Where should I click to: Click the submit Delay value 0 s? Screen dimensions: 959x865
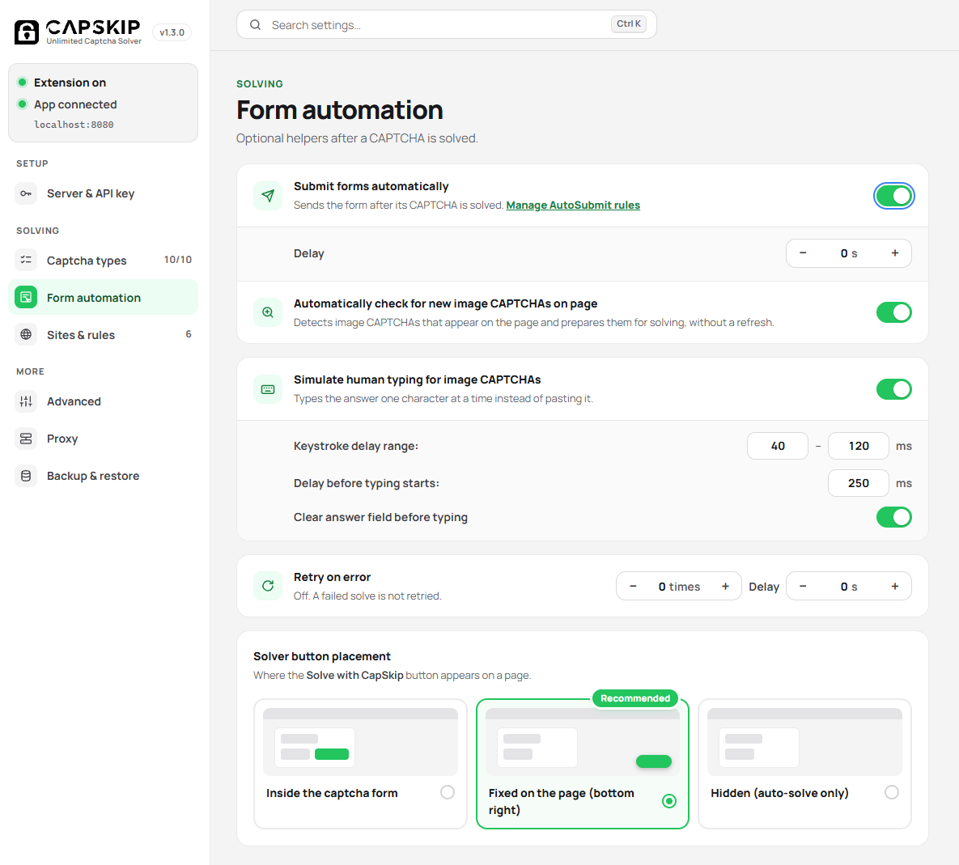(x=849, y=253)
